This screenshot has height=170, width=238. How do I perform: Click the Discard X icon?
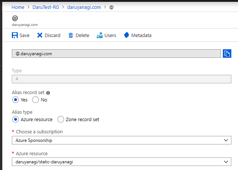coord(40,35)
